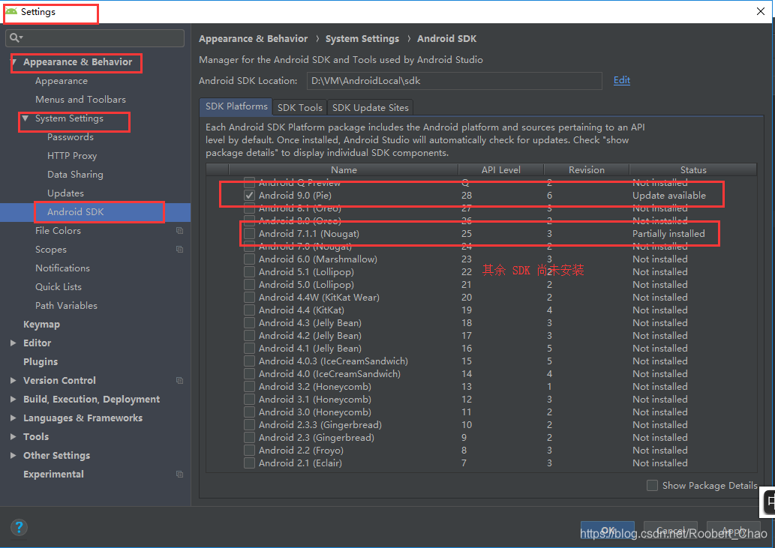Viewport: 775px width, 548px height.
Task: Click the Partially installed status text
Action: 668,233
